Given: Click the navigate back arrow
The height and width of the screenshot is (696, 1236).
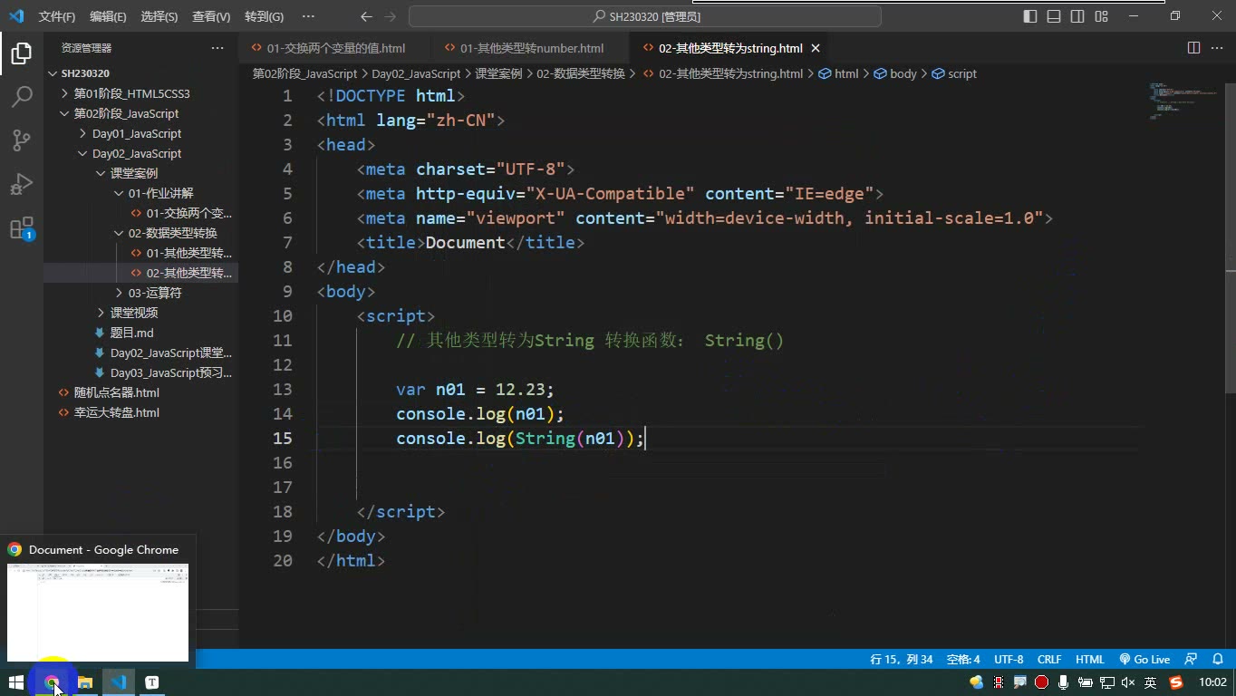Looking at the screenshot, I should click(366, 16).
